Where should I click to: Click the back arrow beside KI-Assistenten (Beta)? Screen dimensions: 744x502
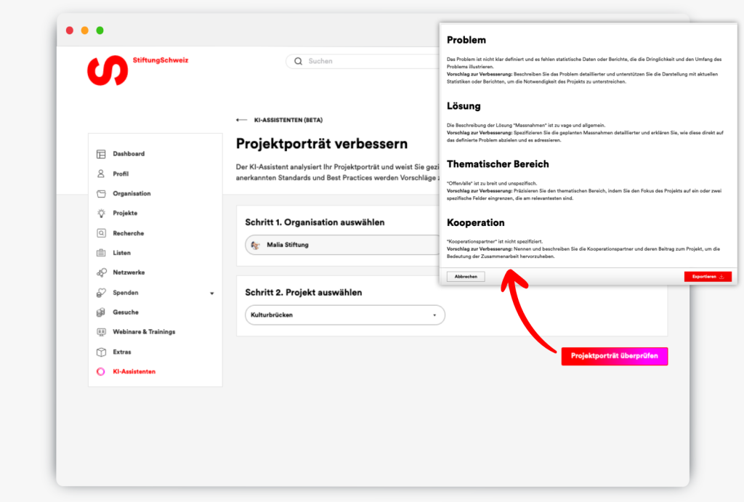pyautogui.click(x=242, y=120)
